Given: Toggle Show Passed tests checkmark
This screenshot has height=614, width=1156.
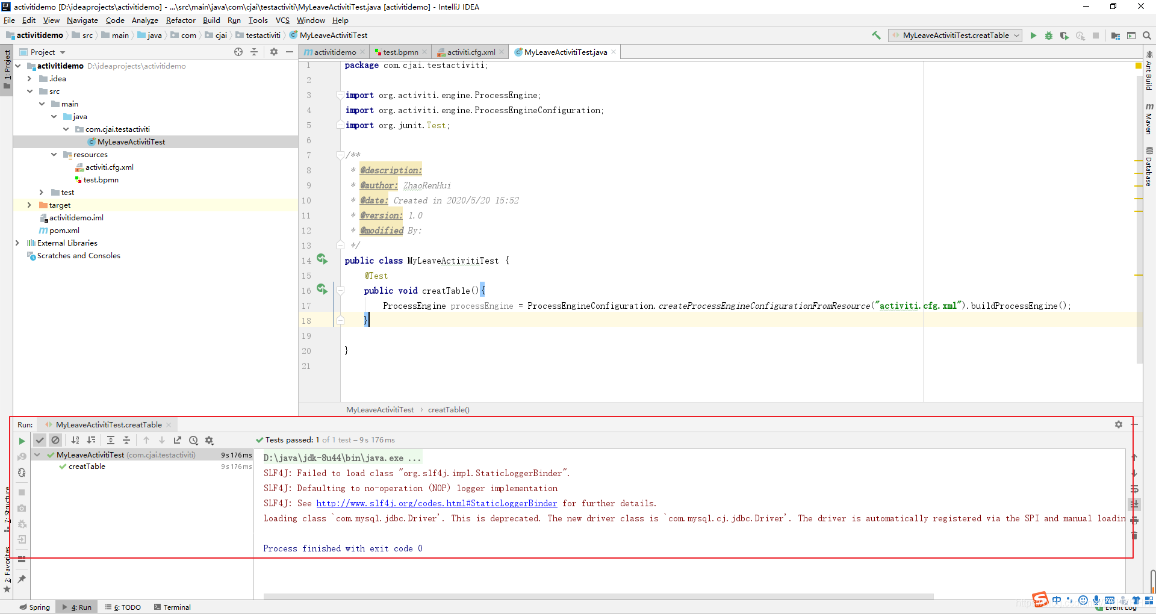Looking at the screenshot, I should tap(40, 440).
